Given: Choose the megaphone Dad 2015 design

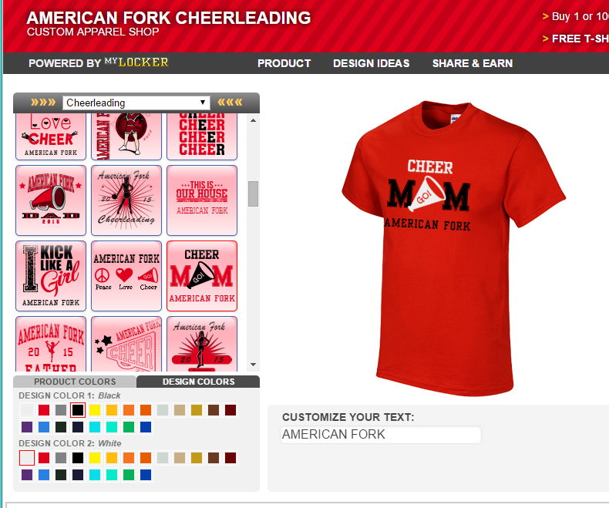Looking at the screenshot, I should point(51,200).
